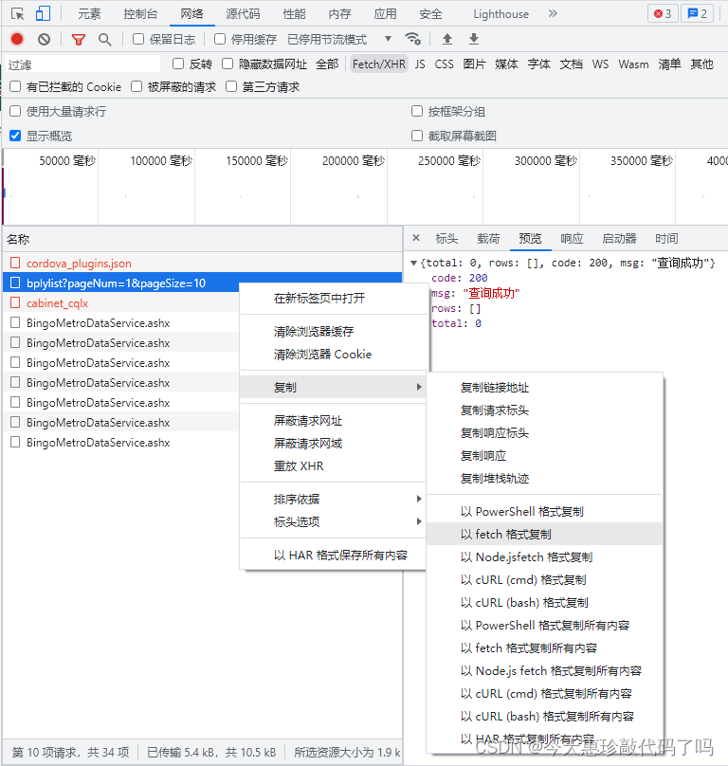Filter requests by WS type
728x766 pixels.
point(600,64)
